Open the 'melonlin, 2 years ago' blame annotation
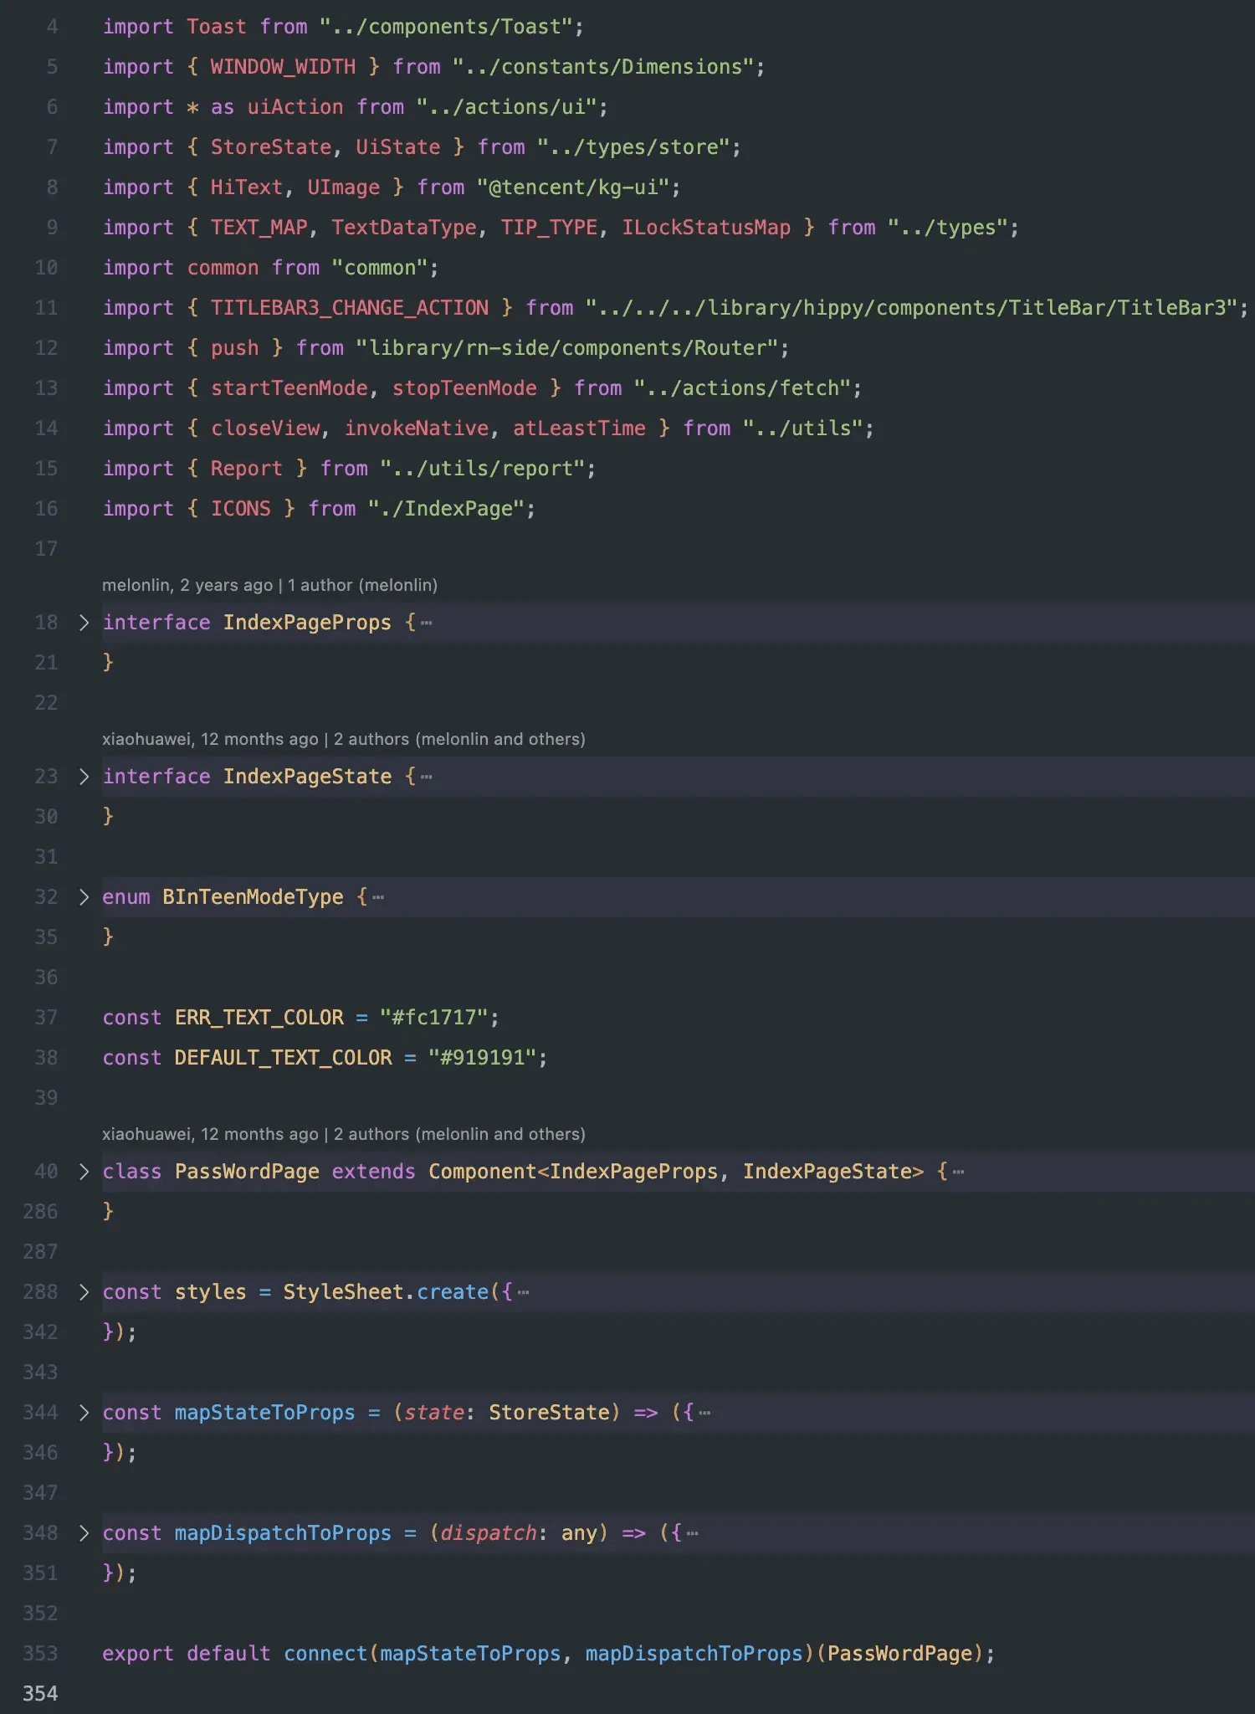The image size is (1255, 1714). click(187, 585)
